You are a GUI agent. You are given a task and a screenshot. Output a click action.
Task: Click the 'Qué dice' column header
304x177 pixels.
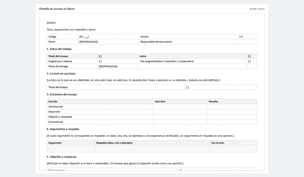180,101
